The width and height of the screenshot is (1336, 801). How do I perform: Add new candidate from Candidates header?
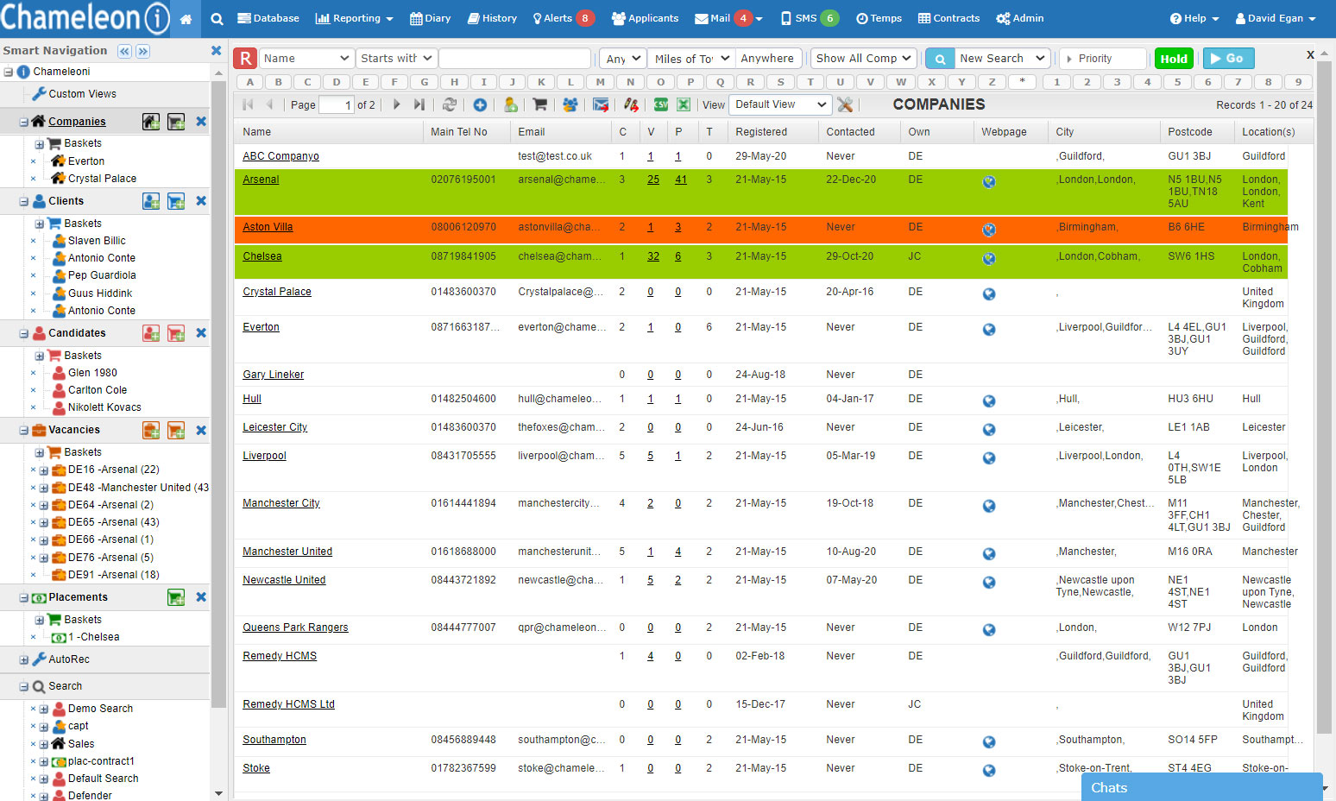click(151, 333)
